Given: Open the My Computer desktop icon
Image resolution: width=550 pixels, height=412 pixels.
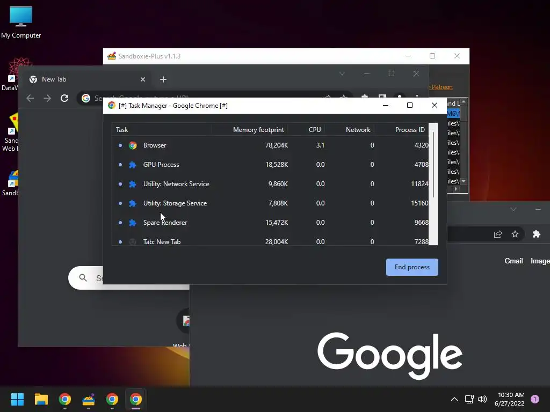Looking at the screenshot, I should (21, 23).
